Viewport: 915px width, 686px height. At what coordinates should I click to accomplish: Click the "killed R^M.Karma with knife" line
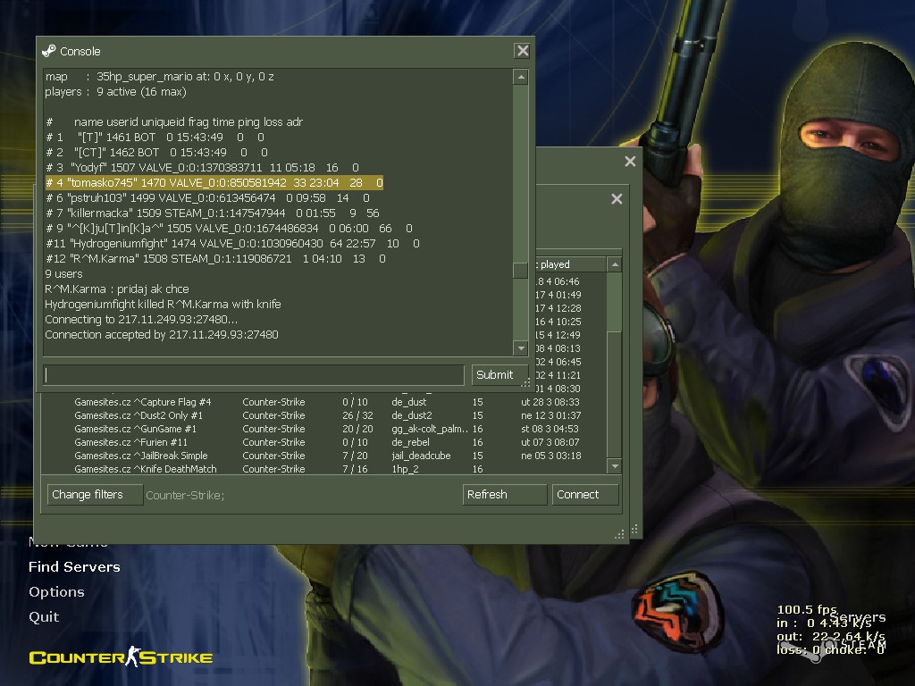coord(163,304)
